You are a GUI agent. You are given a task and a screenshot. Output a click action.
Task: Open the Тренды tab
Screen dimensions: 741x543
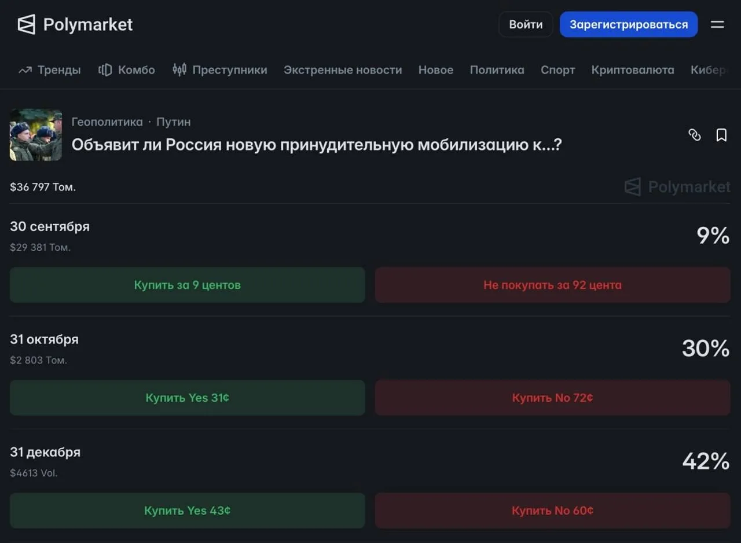coord(59,70)
